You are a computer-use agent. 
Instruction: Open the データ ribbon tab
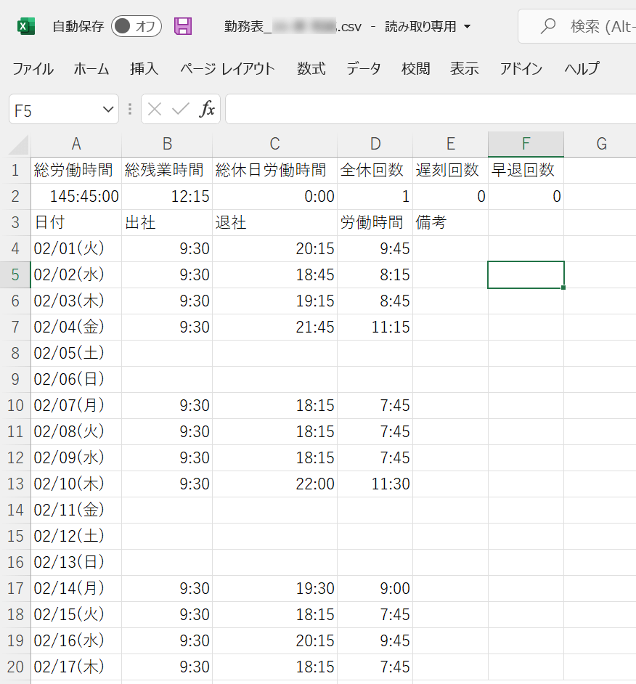pos(363,69)
